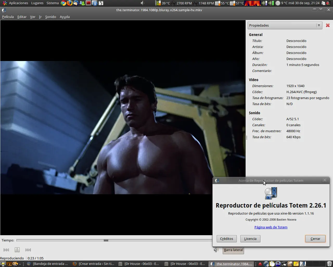
Task: Click the video playback area
Action: 123,128
